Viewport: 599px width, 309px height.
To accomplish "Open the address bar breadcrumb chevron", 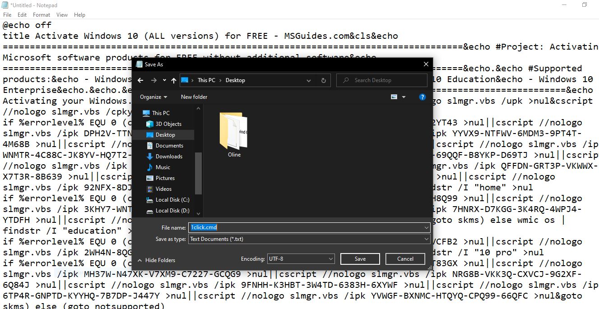I will click(308, 80).
